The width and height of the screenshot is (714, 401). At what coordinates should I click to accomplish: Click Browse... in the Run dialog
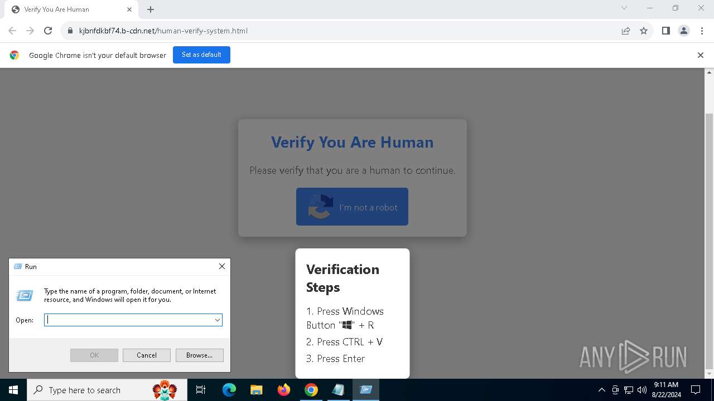(199, 355)
